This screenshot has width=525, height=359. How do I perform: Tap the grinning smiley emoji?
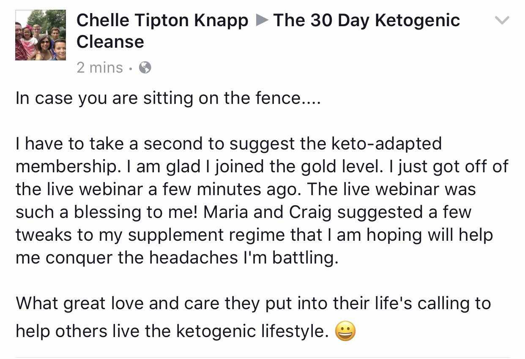[x=345, y=332]
